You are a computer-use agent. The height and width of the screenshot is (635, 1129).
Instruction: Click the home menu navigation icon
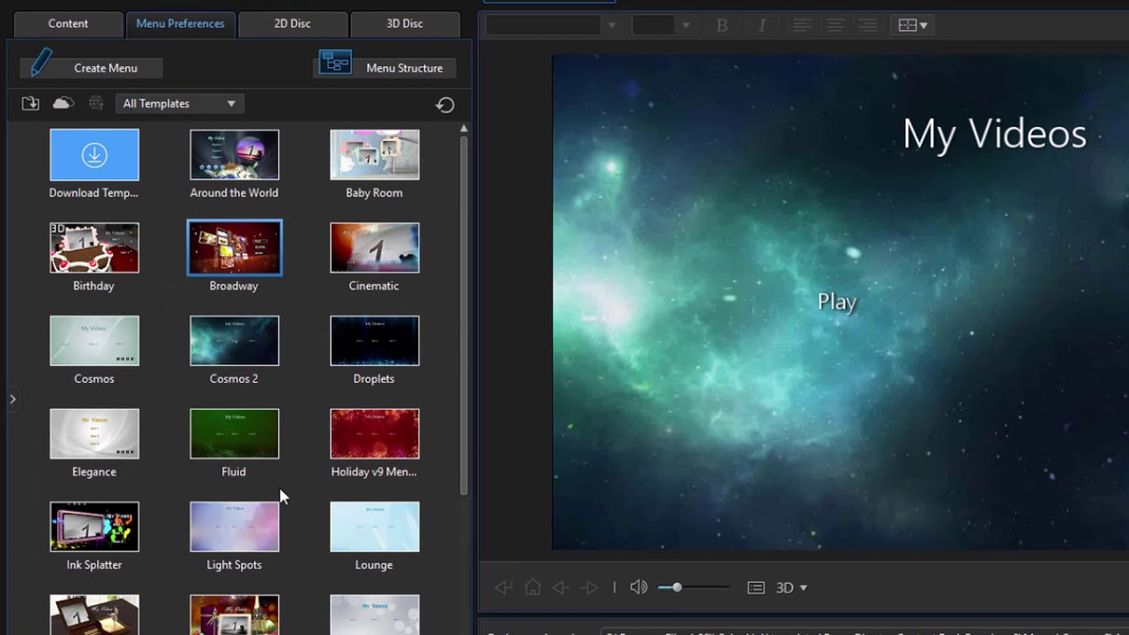[532, 587]
